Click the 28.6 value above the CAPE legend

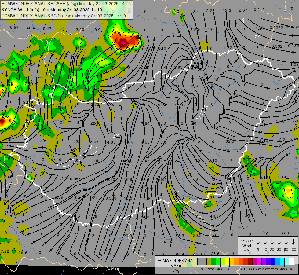[x=215, y=254]
